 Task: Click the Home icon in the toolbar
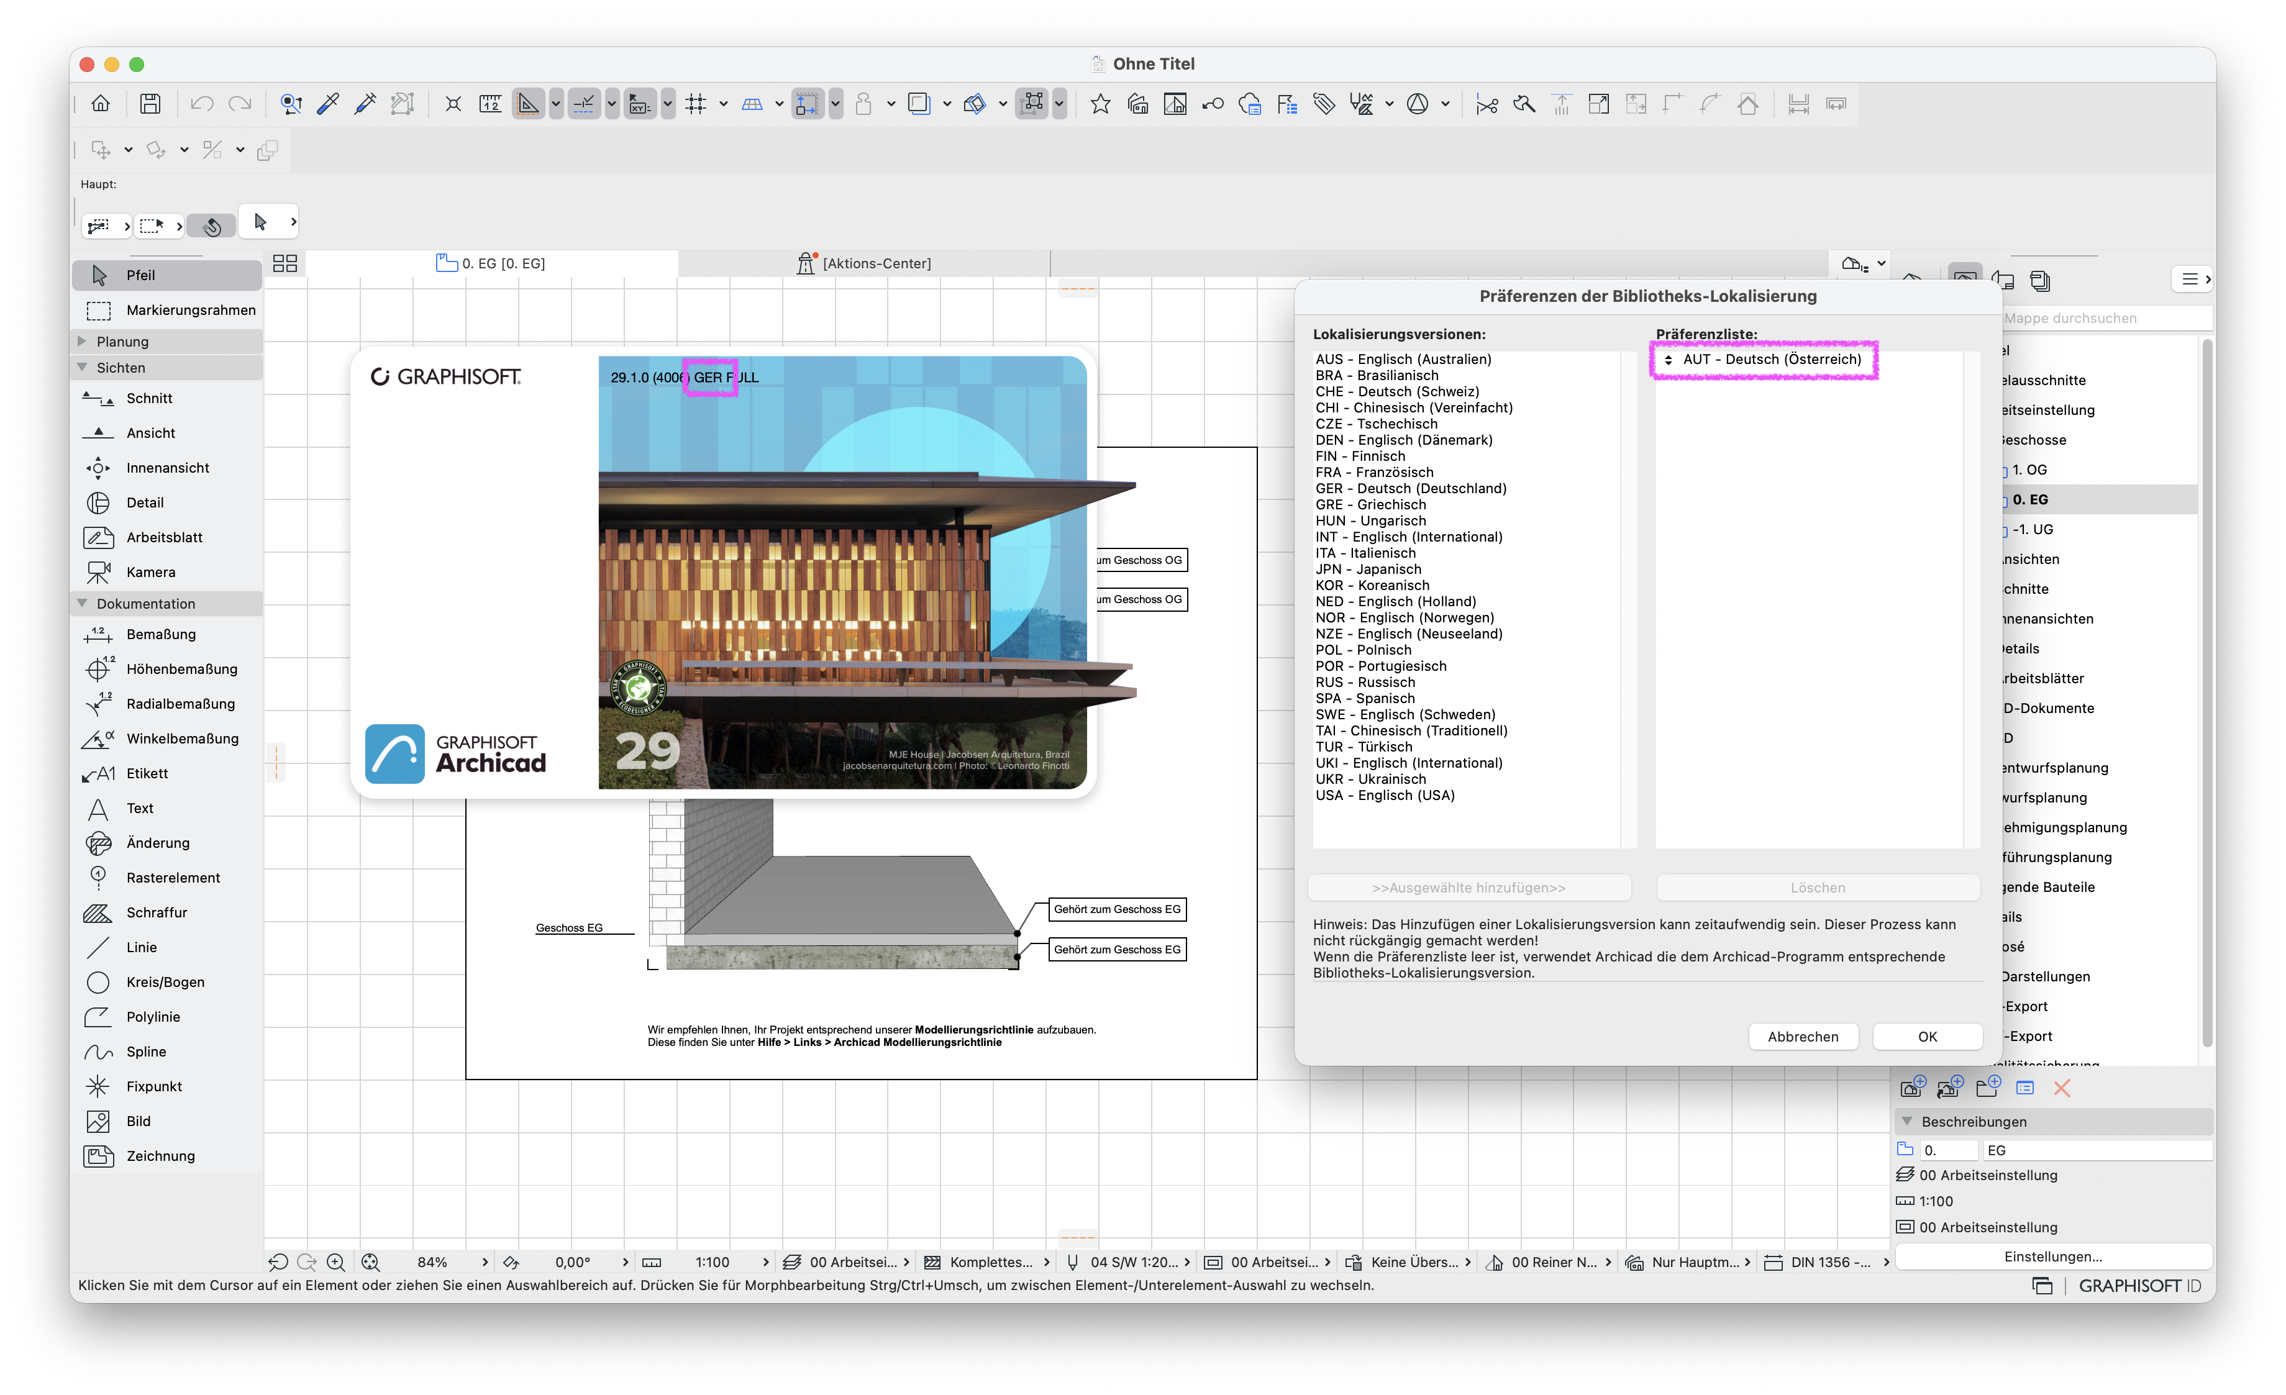pyautogui.click(x=100, y=104)
